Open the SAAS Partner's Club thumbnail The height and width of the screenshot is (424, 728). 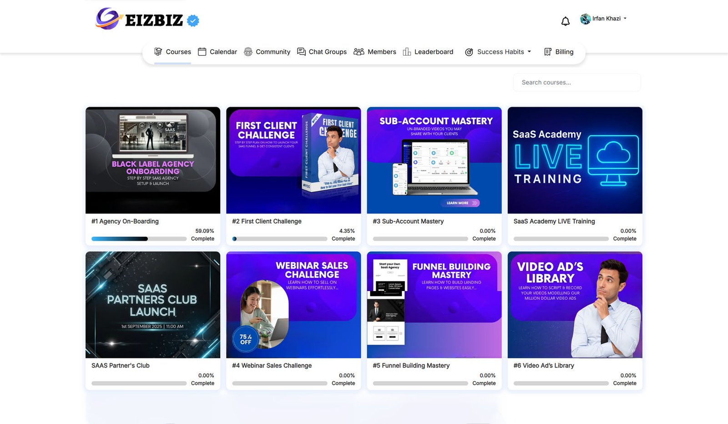[152, 304]
